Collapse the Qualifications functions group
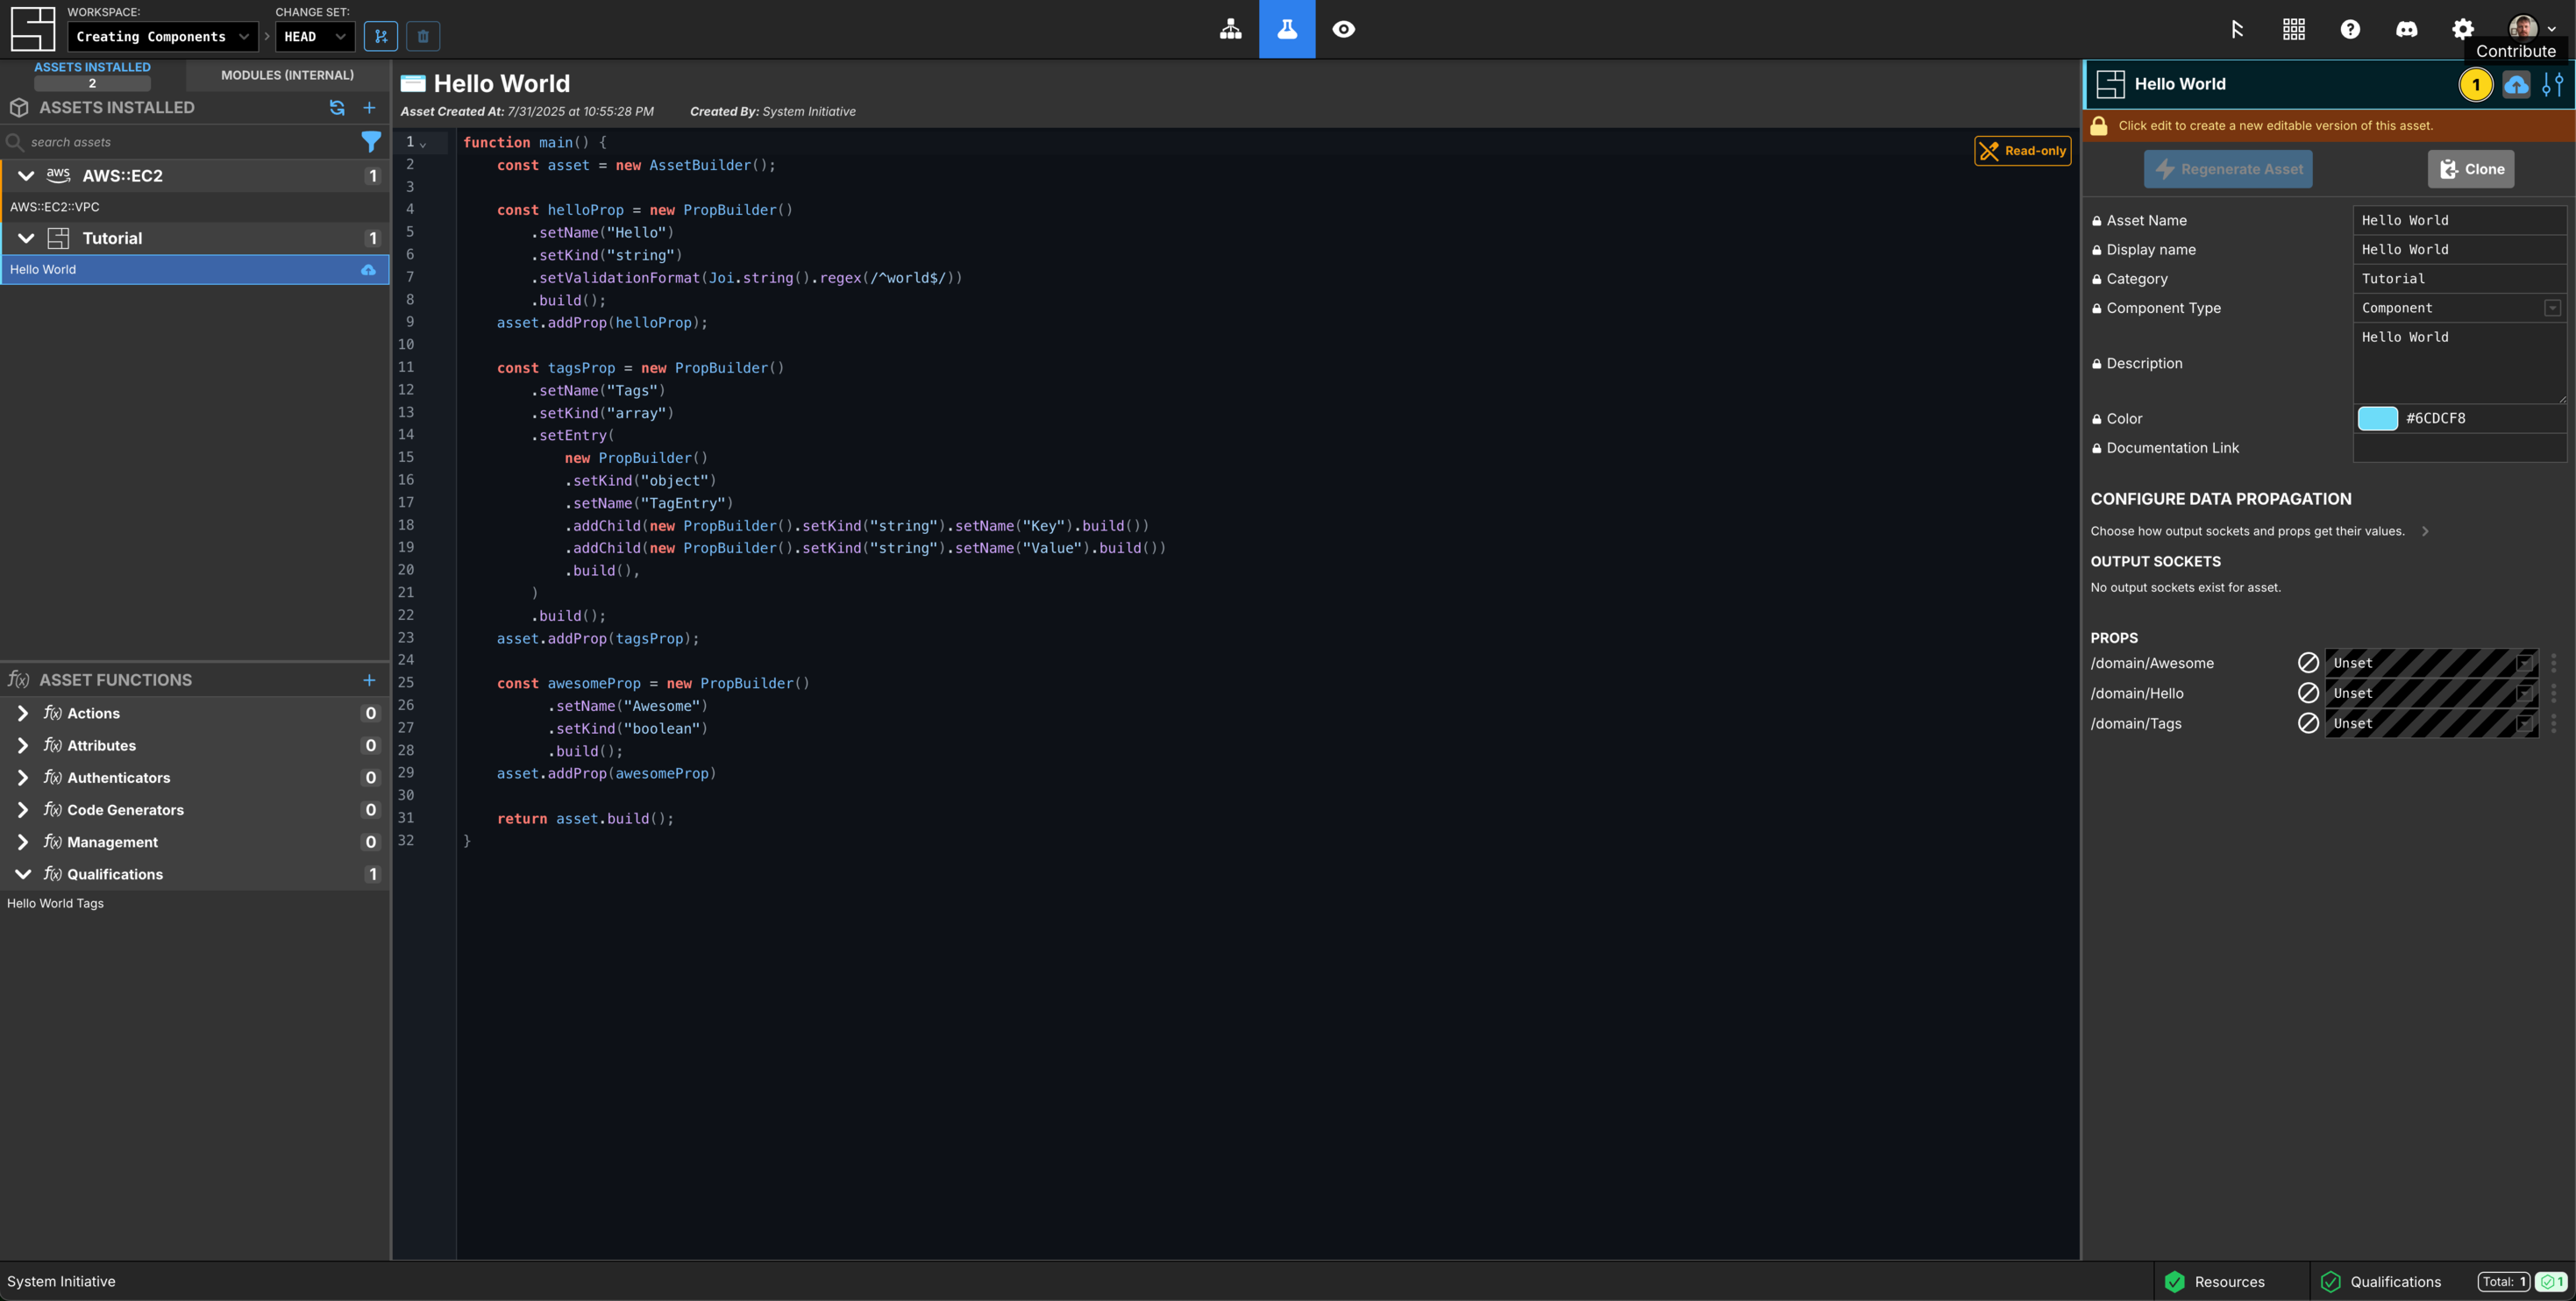Image resolution: width=2576 pixels, height=1301 pixels. point(23,874)
